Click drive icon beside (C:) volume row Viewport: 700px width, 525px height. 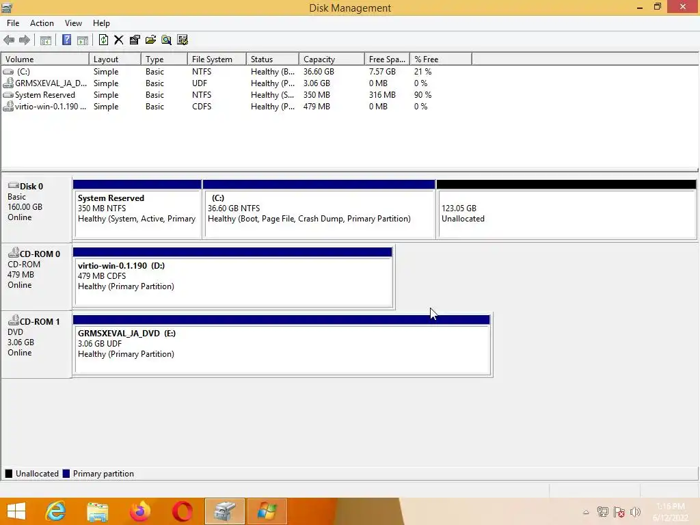pyautogui.click(x=8, y=71)
